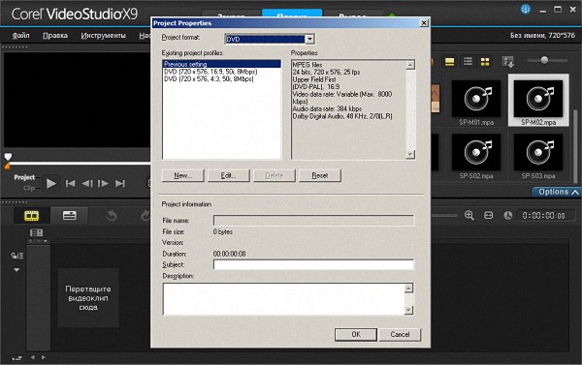Image resolution: width=582 pixels, height=365 pixels.
Task: Switch library to thumbnail view
Action: point(485,61)
